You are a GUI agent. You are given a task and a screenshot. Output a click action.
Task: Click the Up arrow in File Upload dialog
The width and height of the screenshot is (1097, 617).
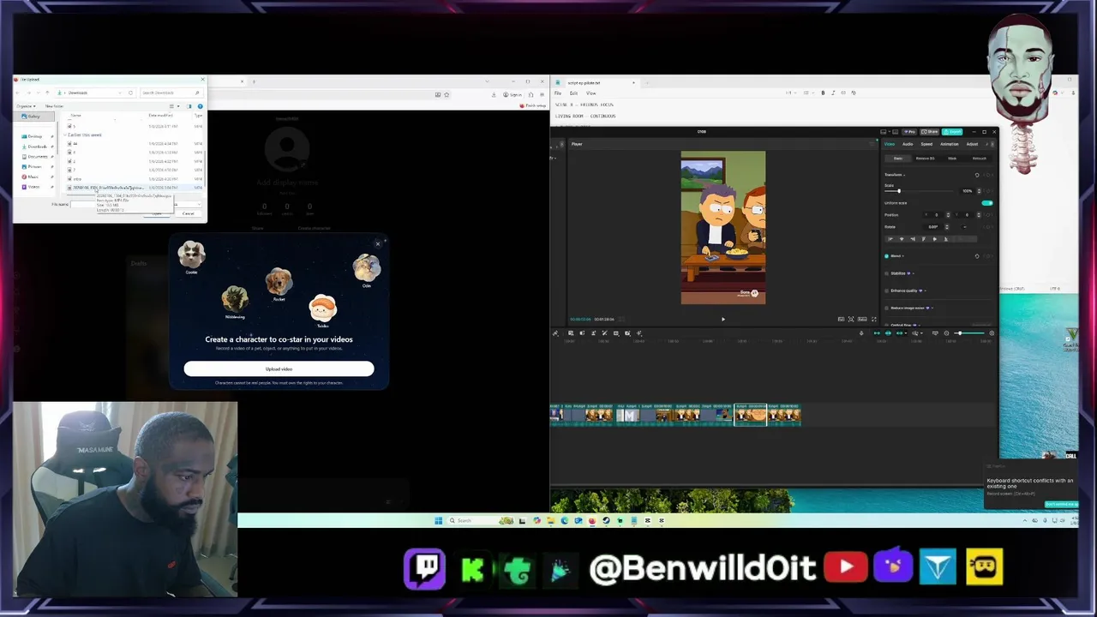coord(47,93)
